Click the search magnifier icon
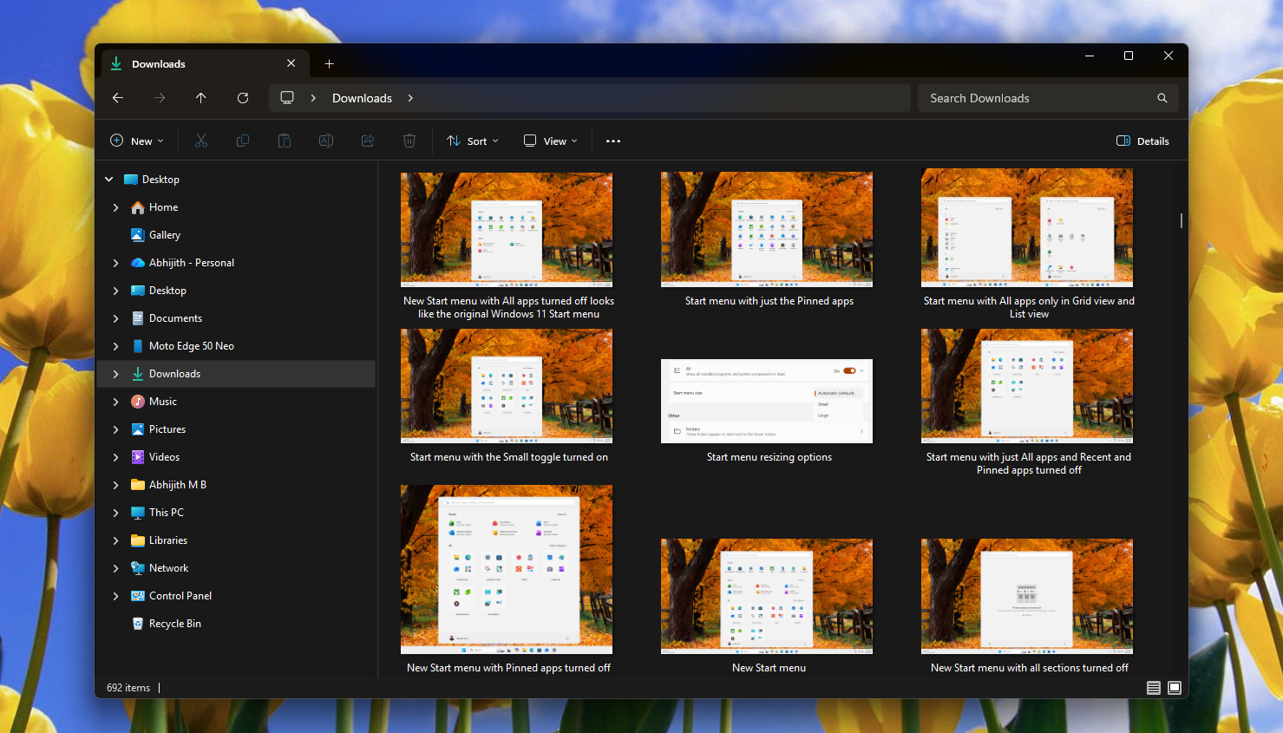 click(x=1162, y=98)
